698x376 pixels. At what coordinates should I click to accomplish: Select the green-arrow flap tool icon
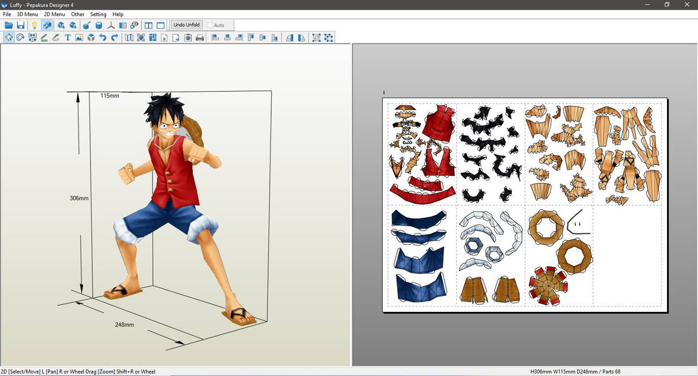(x=56, y=38)
